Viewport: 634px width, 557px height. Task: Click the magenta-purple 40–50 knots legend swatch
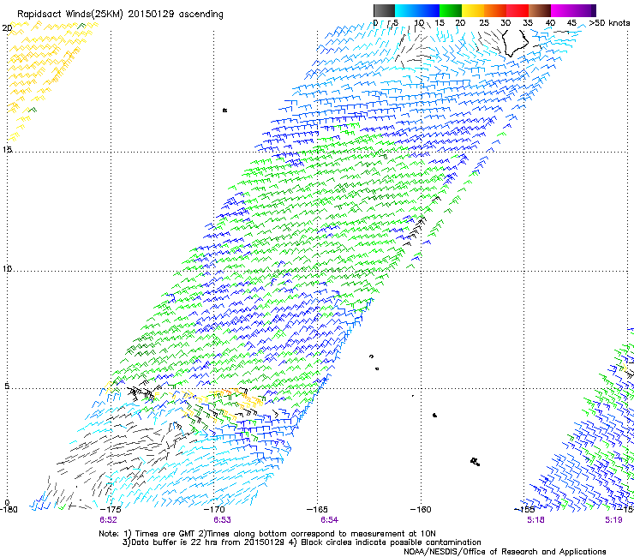573,10
